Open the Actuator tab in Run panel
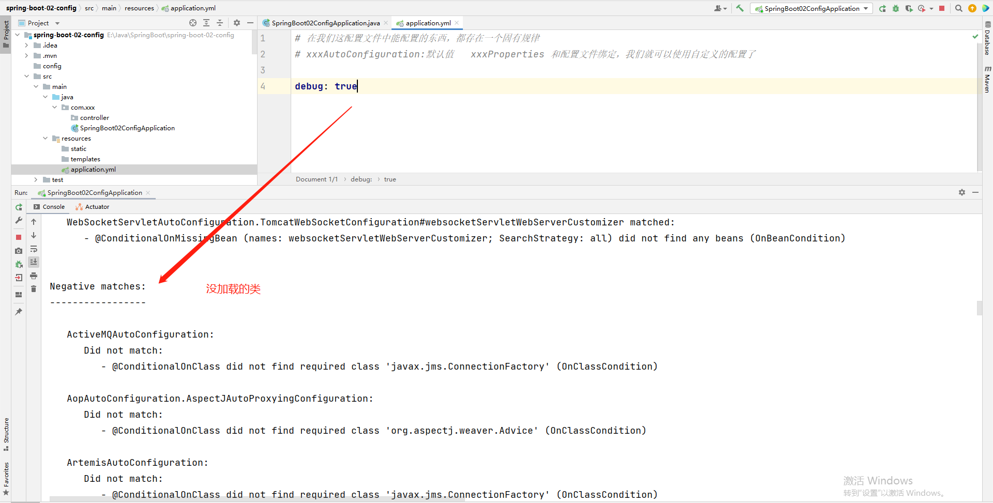The image size is (993, 503). pos(93,207)
